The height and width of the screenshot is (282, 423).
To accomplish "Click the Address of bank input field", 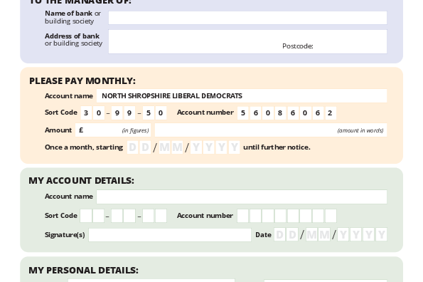I will (247, 41).
